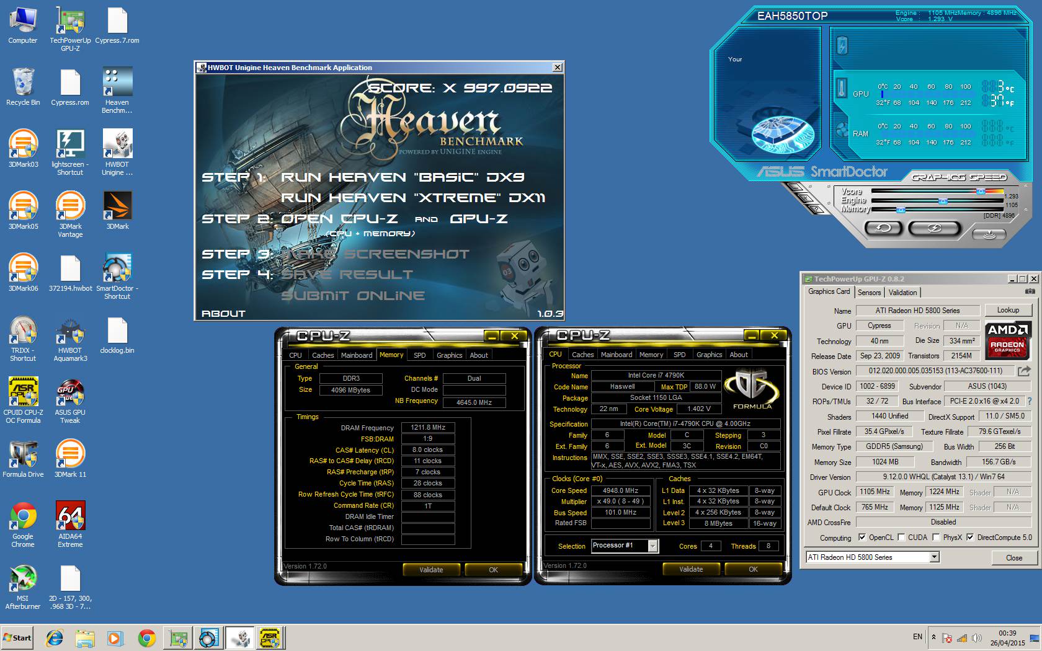Switch to Sensors tab in GPU-Z

click(869, 293)
